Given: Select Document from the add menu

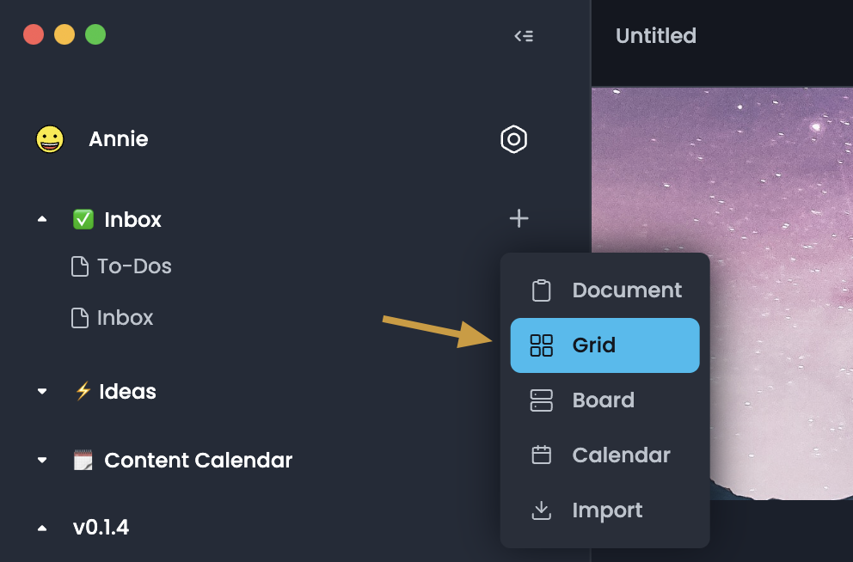Looking at the screenshot, I should click(626, 290).
